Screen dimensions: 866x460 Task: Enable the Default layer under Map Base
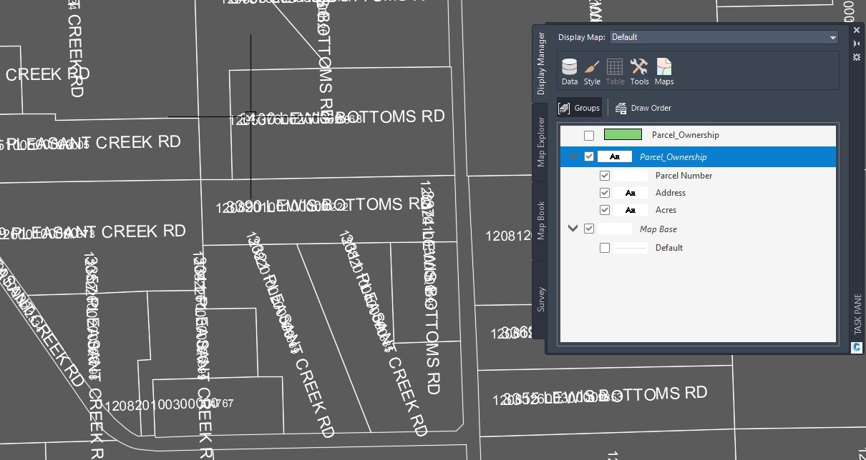(x=605, y=248)
